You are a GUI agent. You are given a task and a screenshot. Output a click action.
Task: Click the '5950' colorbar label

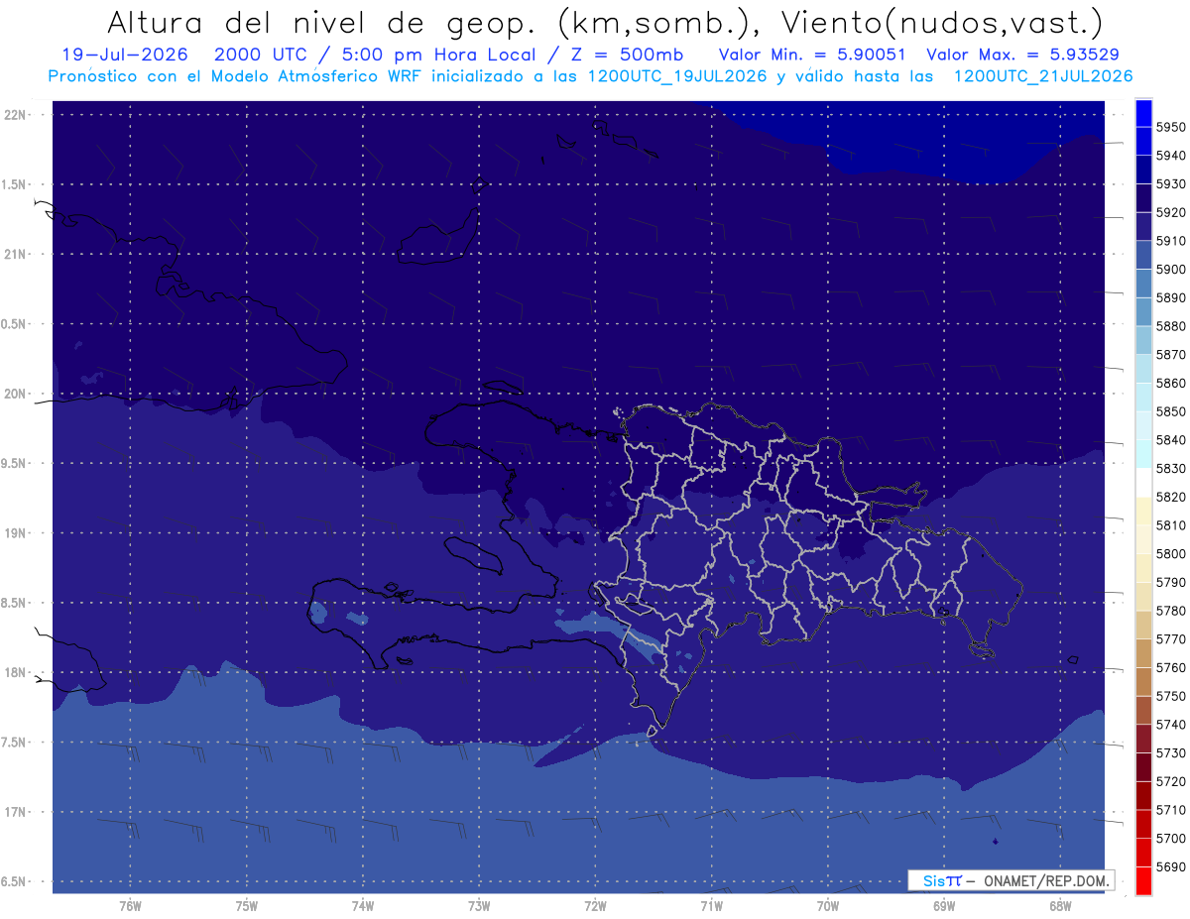1171,127
